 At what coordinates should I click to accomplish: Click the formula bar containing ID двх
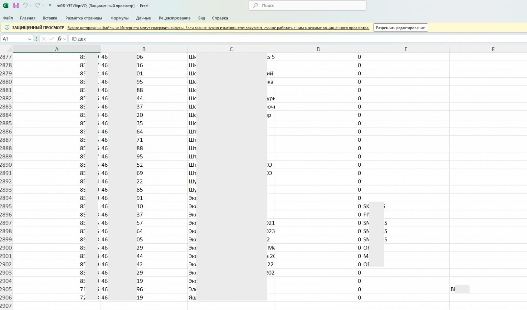[297, 39]
